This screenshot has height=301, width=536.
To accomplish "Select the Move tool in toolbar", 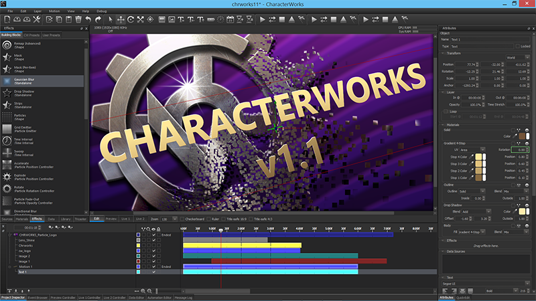I will click(x=121, y=19).
